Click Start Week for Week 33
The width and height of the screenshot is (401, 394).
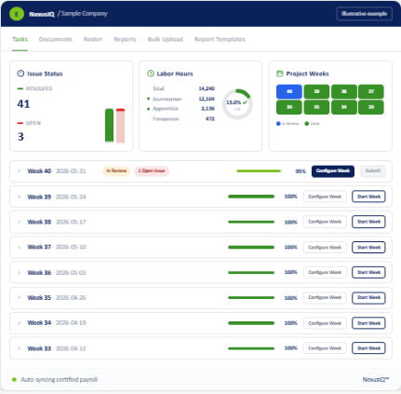click(368, 348)
